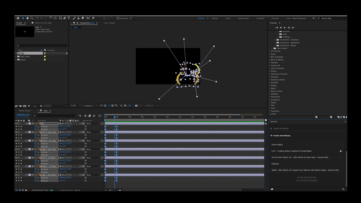Select the Brush tool
The width and height of the screenshot is (361, 203).
click(74, 18)
